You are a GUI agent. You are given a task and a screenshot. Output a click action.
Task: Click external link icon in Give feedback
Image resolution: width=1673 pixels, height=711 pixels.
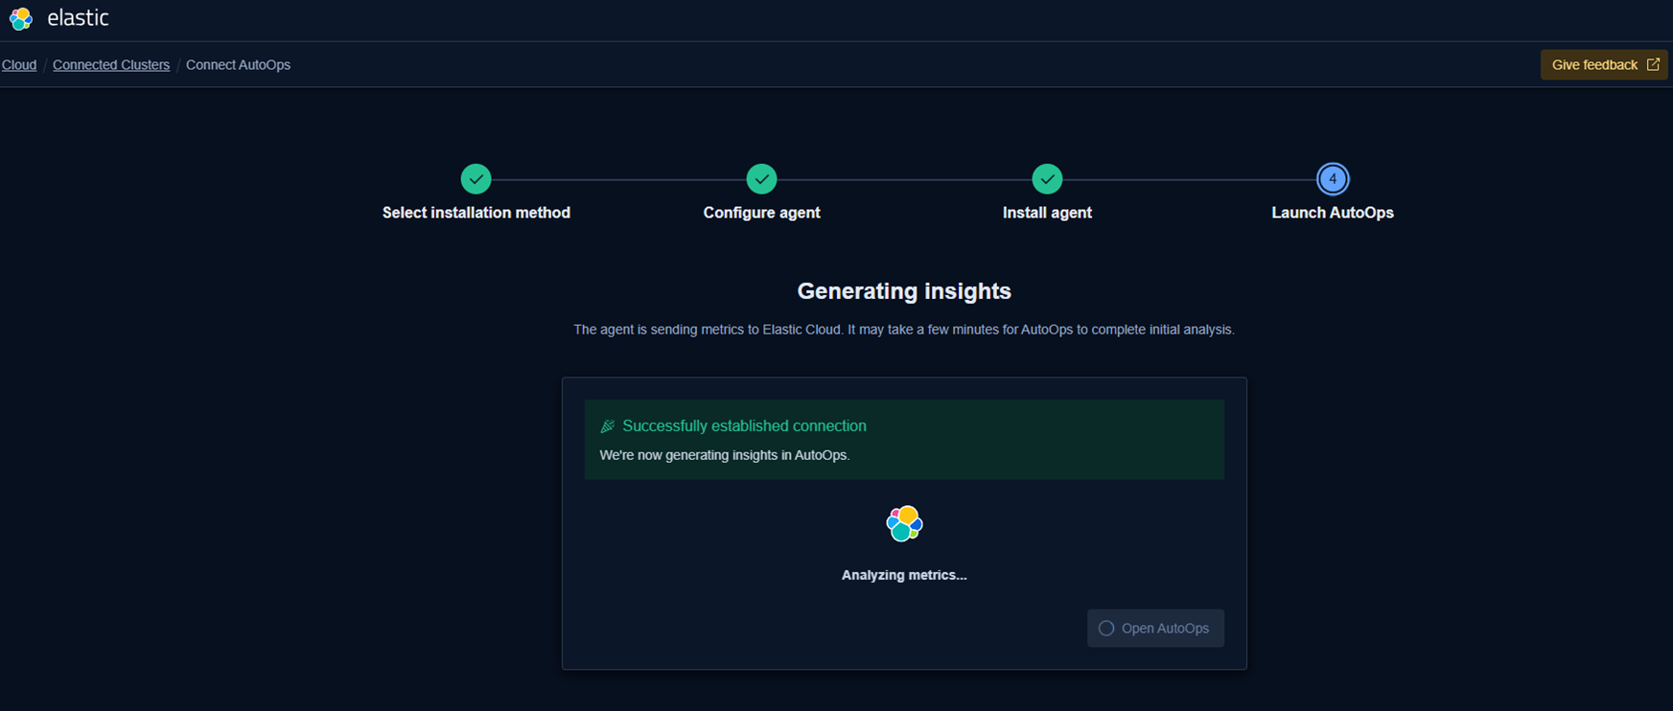tap(1653, 64)
